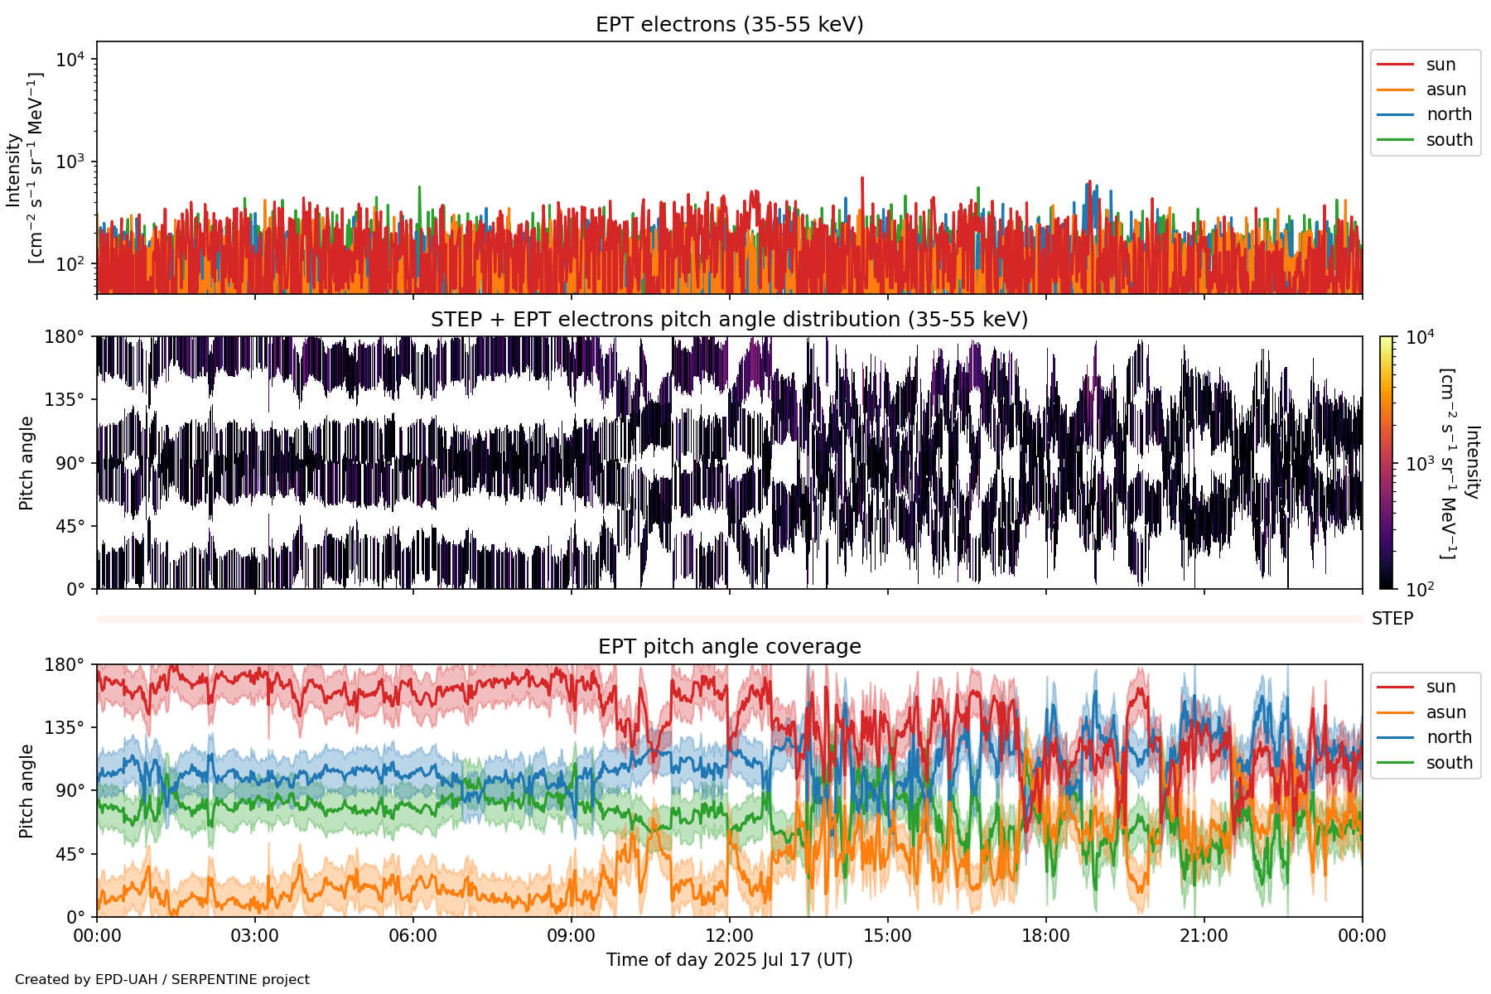Click the 'sun' entry in the top legend
This screenshot has width=1491, height=994.
pyautogui.click(x=1440, y=65)
